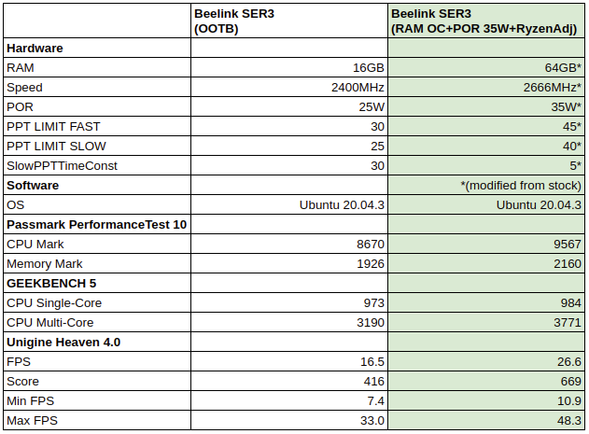Select the '8670' cell
Screen dimensions: 589x434
click(289, 244)
